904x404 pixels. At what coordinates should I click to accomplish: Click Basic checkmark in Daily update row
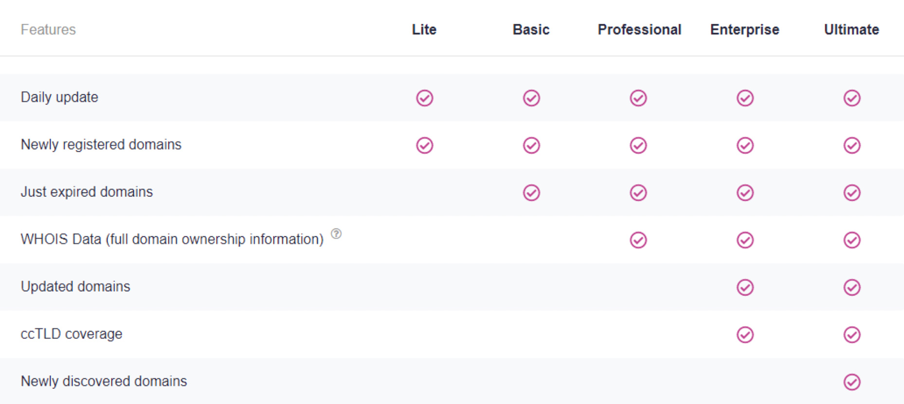[531, 98]
